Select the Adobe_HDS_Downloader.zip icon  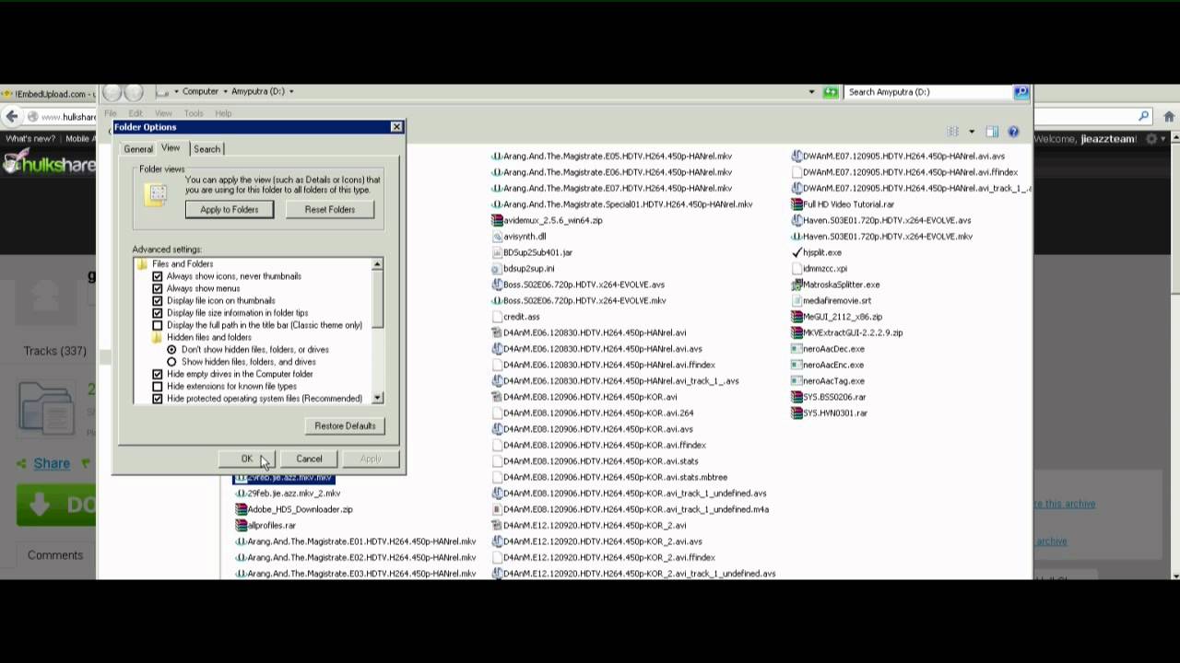(241, 509)
